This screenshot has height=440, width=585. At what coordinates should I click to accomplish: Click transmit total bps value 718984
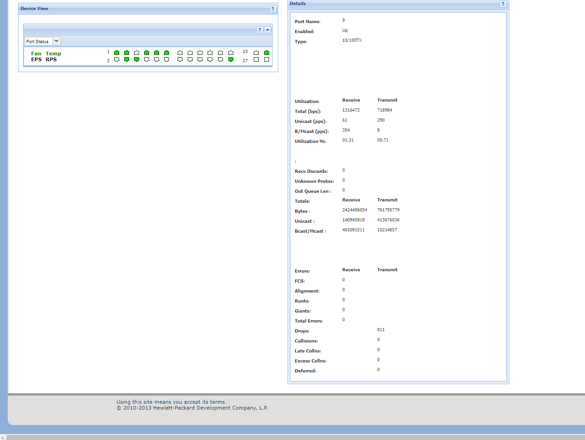tap(385, 110)
